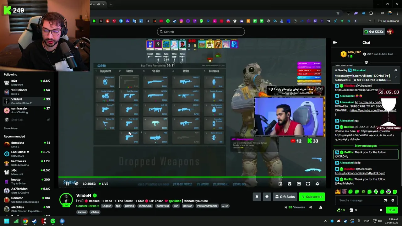The width and height of the screenshot is (402, 226).
Task: Mute the stream player volume
Action: [x=76, y=184]
